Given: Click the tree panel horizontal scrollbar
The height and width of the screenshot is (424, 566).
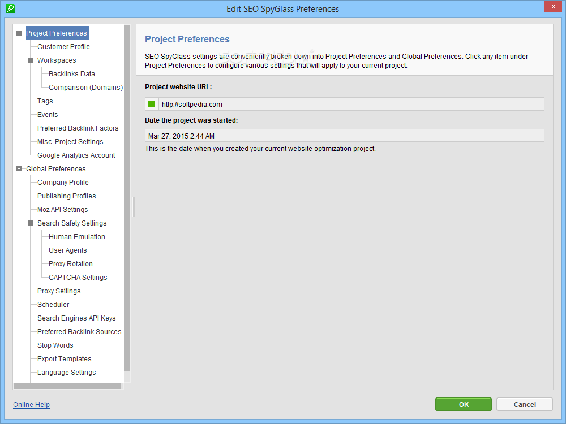Looking at the screenshot, I should tap(67, 386).
